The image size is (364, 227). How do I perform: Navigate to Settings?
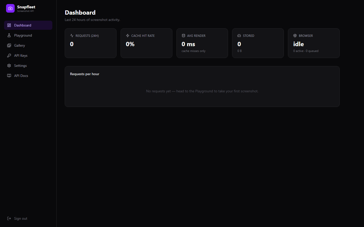point(28,66)
